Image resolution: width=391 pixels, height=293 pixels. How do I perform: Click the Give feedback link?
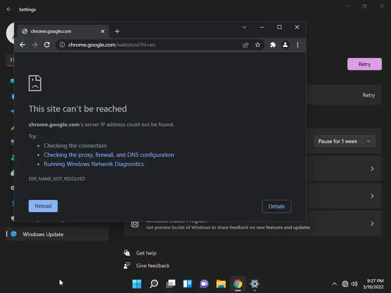pyautogui.click(x=153, y=266)
